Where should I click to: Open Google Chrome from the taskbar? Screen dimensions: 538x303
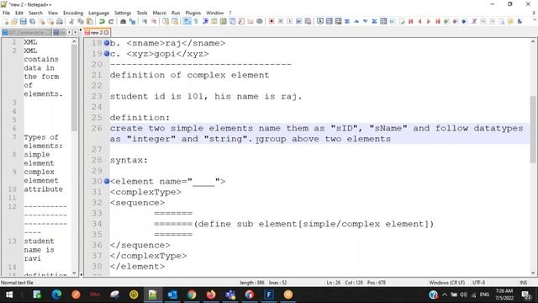click(192, 295)
